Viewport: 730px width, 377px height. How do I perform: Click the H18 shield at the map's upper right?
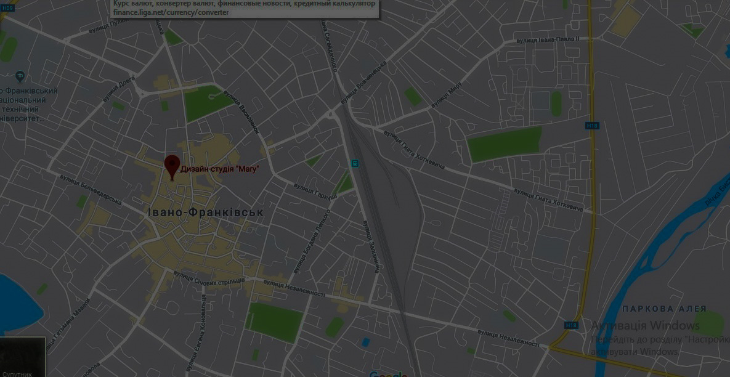(592, 126)
